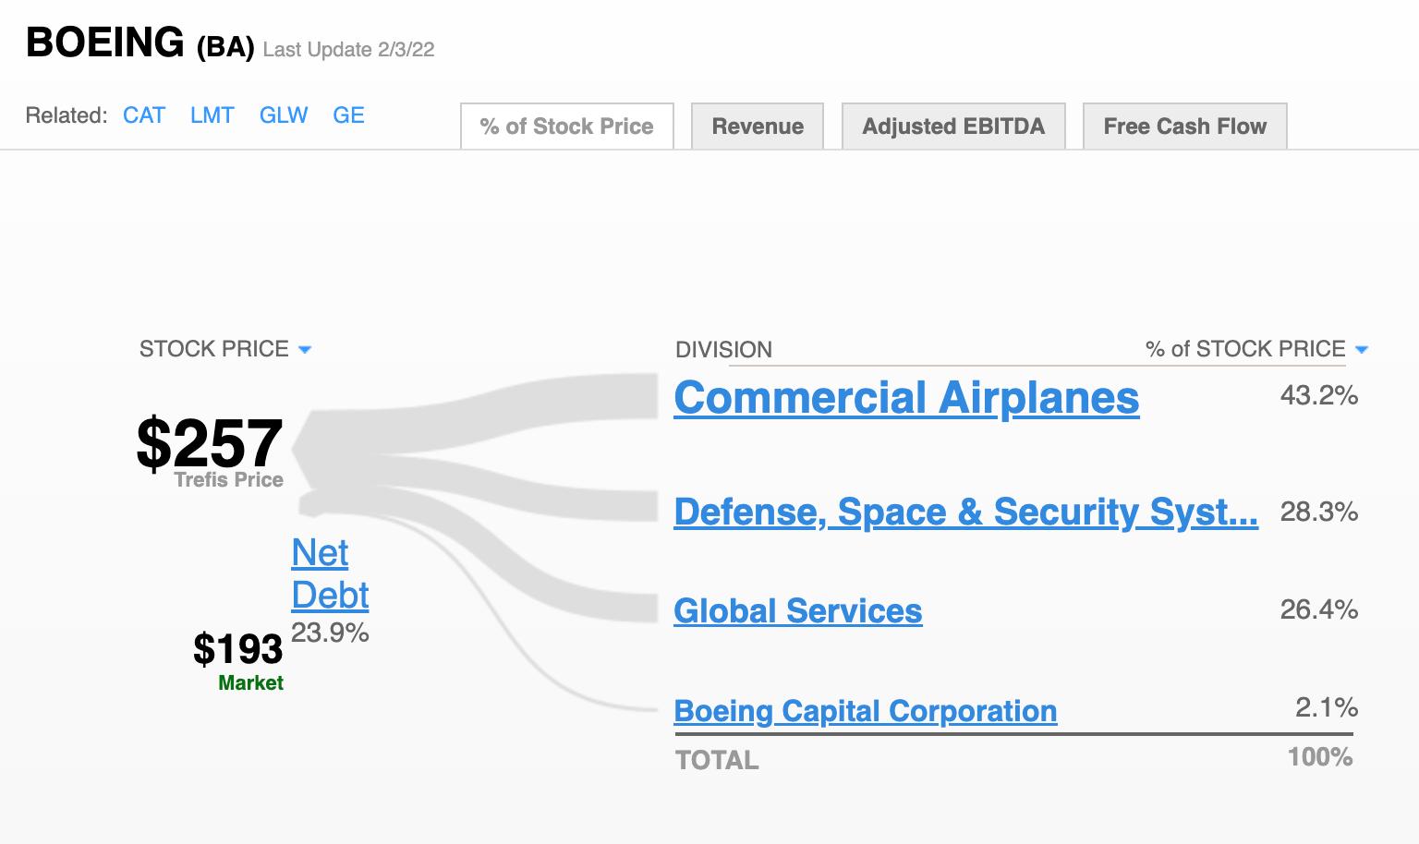This screenshot has height=844, width=1419.
Task: Click the BOEING company title
Action: click(105, 42)
